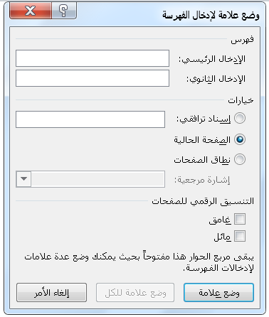
Task: Click the الإدخال الثانوي label
Action: 216,79
